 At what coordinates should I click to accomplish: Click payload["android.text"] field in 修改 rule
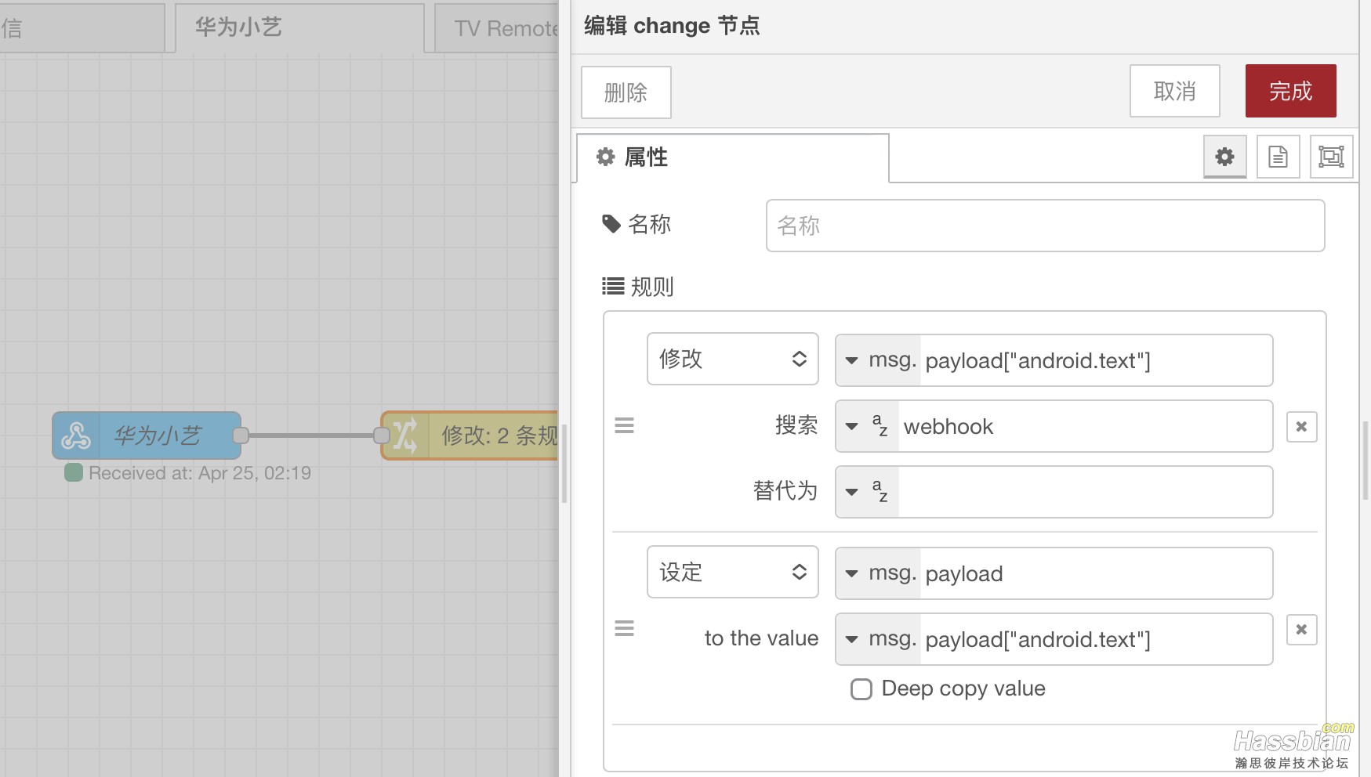point(1096,360)
